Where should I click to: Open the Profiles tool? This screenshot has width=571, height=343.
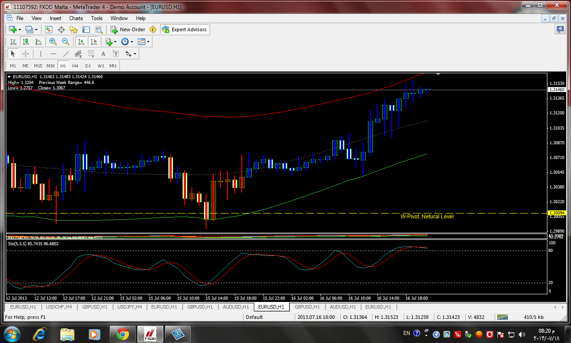click(29, 29)
